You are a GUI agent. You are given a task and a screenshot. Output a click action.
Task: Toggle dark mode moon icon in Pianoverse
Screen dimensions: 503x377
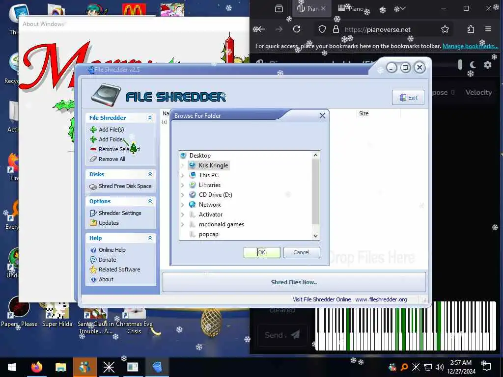pyautogui.click(x=473, y=65)
